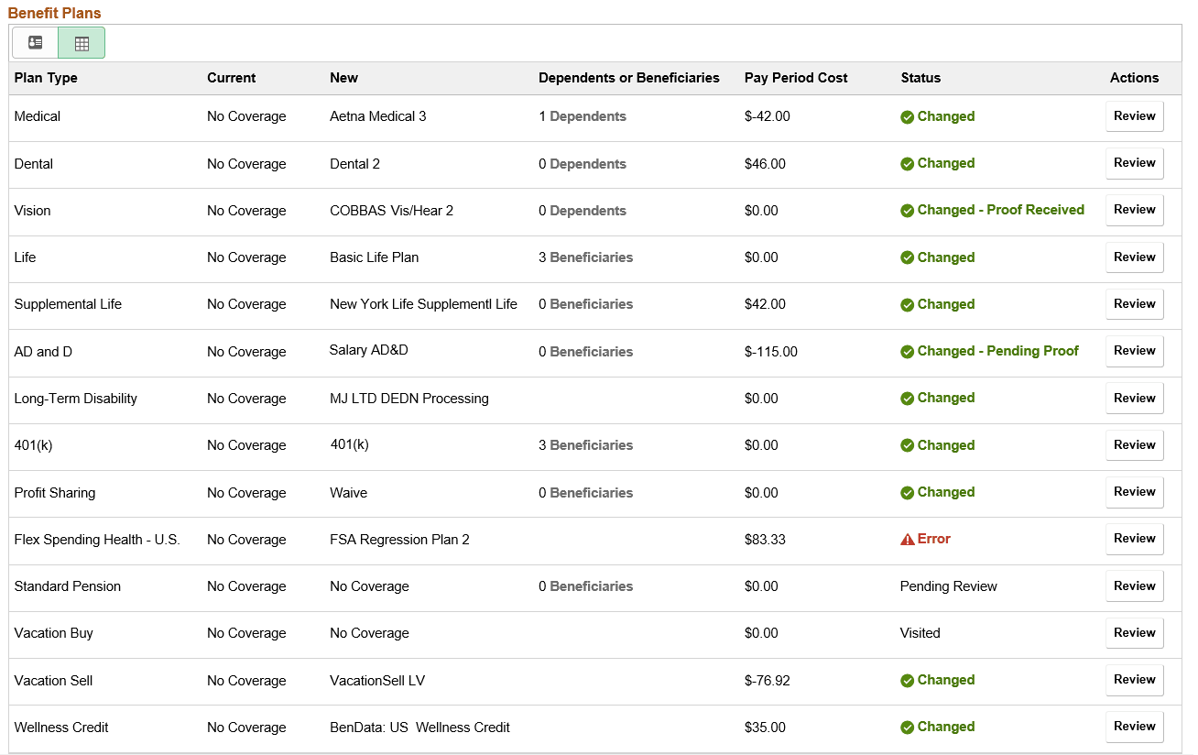
Task: Click the Changed icon for Wellness Credit
Action: click(x=907, y=727)
